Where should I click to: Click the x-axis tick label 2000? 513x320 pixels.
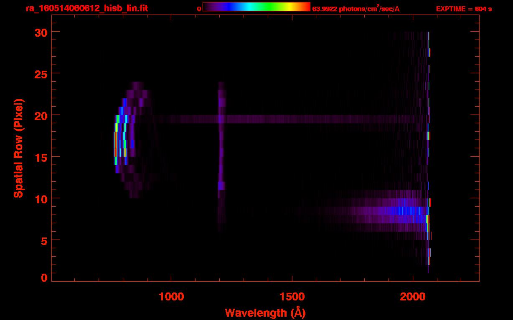pyautogui.click(x=413, y=297)
